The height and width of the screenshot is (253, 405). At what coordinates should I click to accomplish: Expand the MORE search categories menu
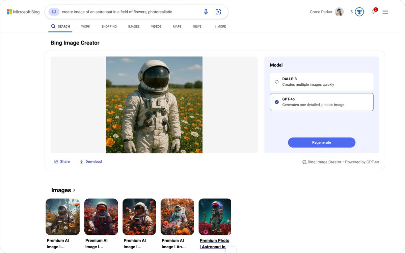219,26
